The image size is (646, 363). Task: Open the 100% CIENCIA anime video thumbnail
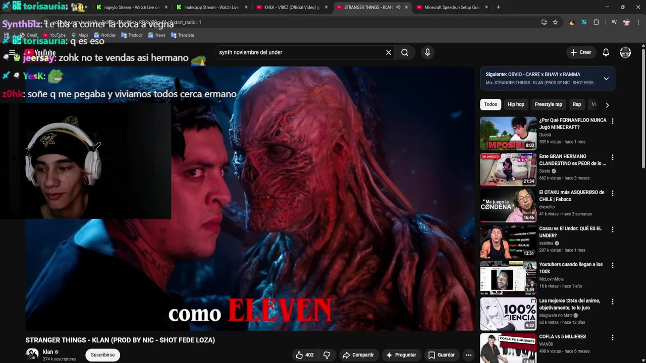pyautogui.click(x=508, y=314)
